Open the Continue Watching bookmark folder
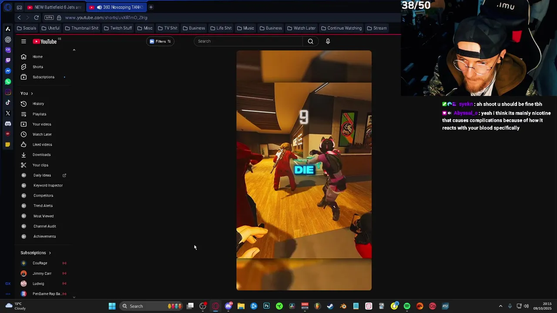 pos(341,28)
